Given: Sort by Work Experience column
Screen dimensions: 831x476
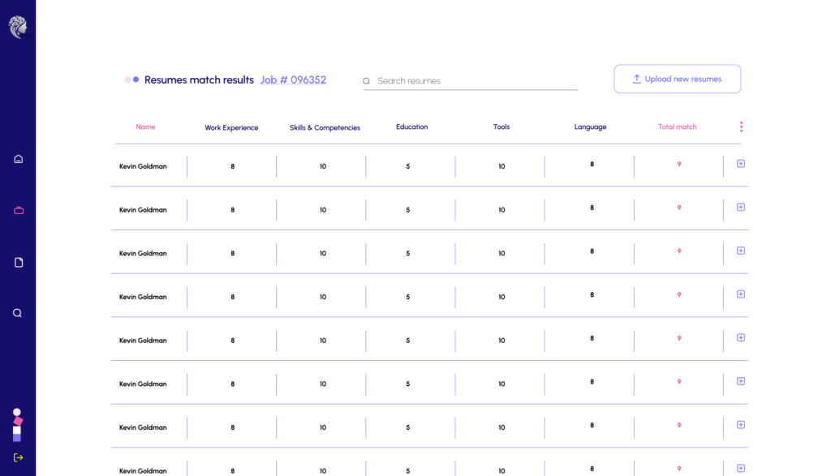Looking at the screenshot, I should (x=231, y=128).
